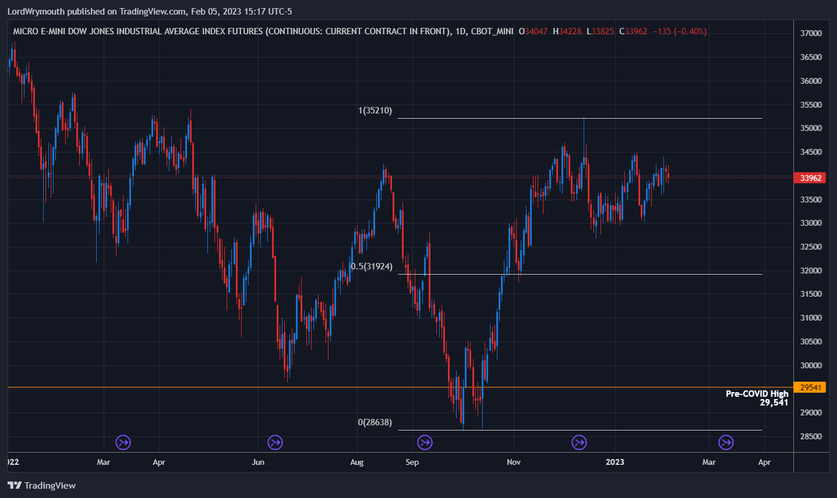Viewport: 837px width, 498px height.
Task: Click the 36000 price axis label
Action: tap(811, 81)
